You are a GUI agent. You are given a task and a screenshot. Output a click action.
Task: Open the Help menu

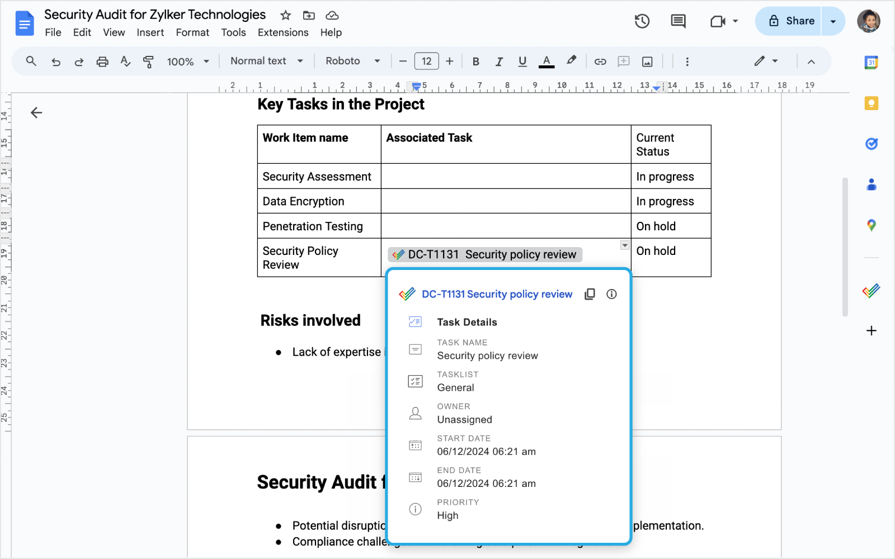click(x=331, y=32)
